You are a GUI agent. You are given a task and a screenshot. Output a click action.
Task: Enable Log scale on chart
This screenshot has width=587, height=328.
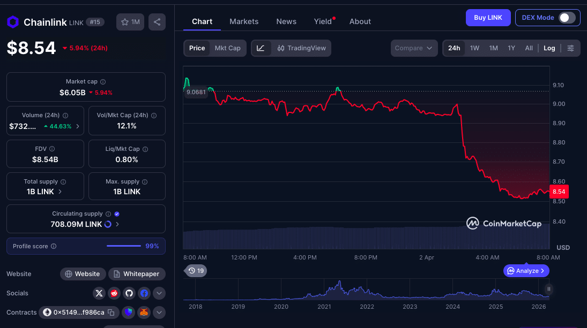pos(549,48)
